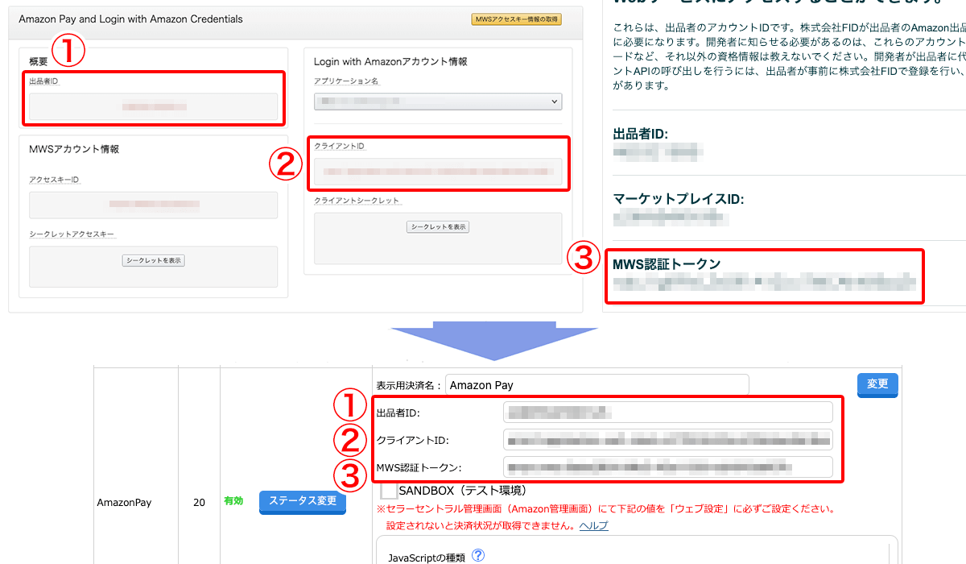Click the クライアントID field under Login with Amazon
Image resolution: width=966 pixels, height=564 pixels.
point(438,172)
